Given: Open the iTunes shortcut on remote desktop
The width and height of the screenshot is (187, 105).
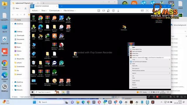Looking at the screenshot, I should pos(61,28).
